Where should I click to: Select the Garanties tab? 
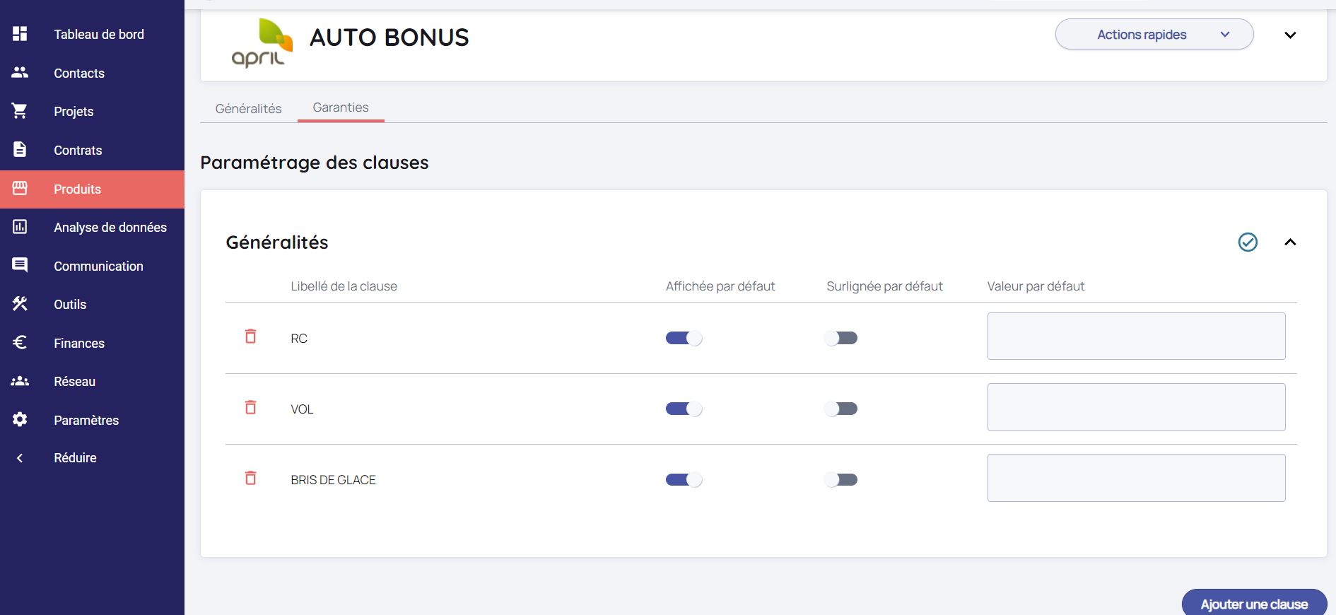pyautogui.click(x=341, y=107)
